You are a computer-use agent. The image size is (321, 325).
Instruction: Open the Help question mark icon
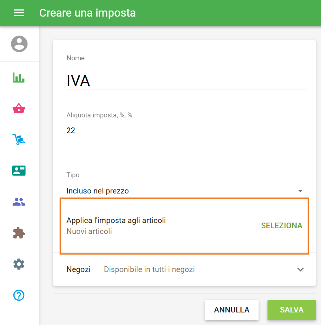pyautogui.click(x=19, y=295)
